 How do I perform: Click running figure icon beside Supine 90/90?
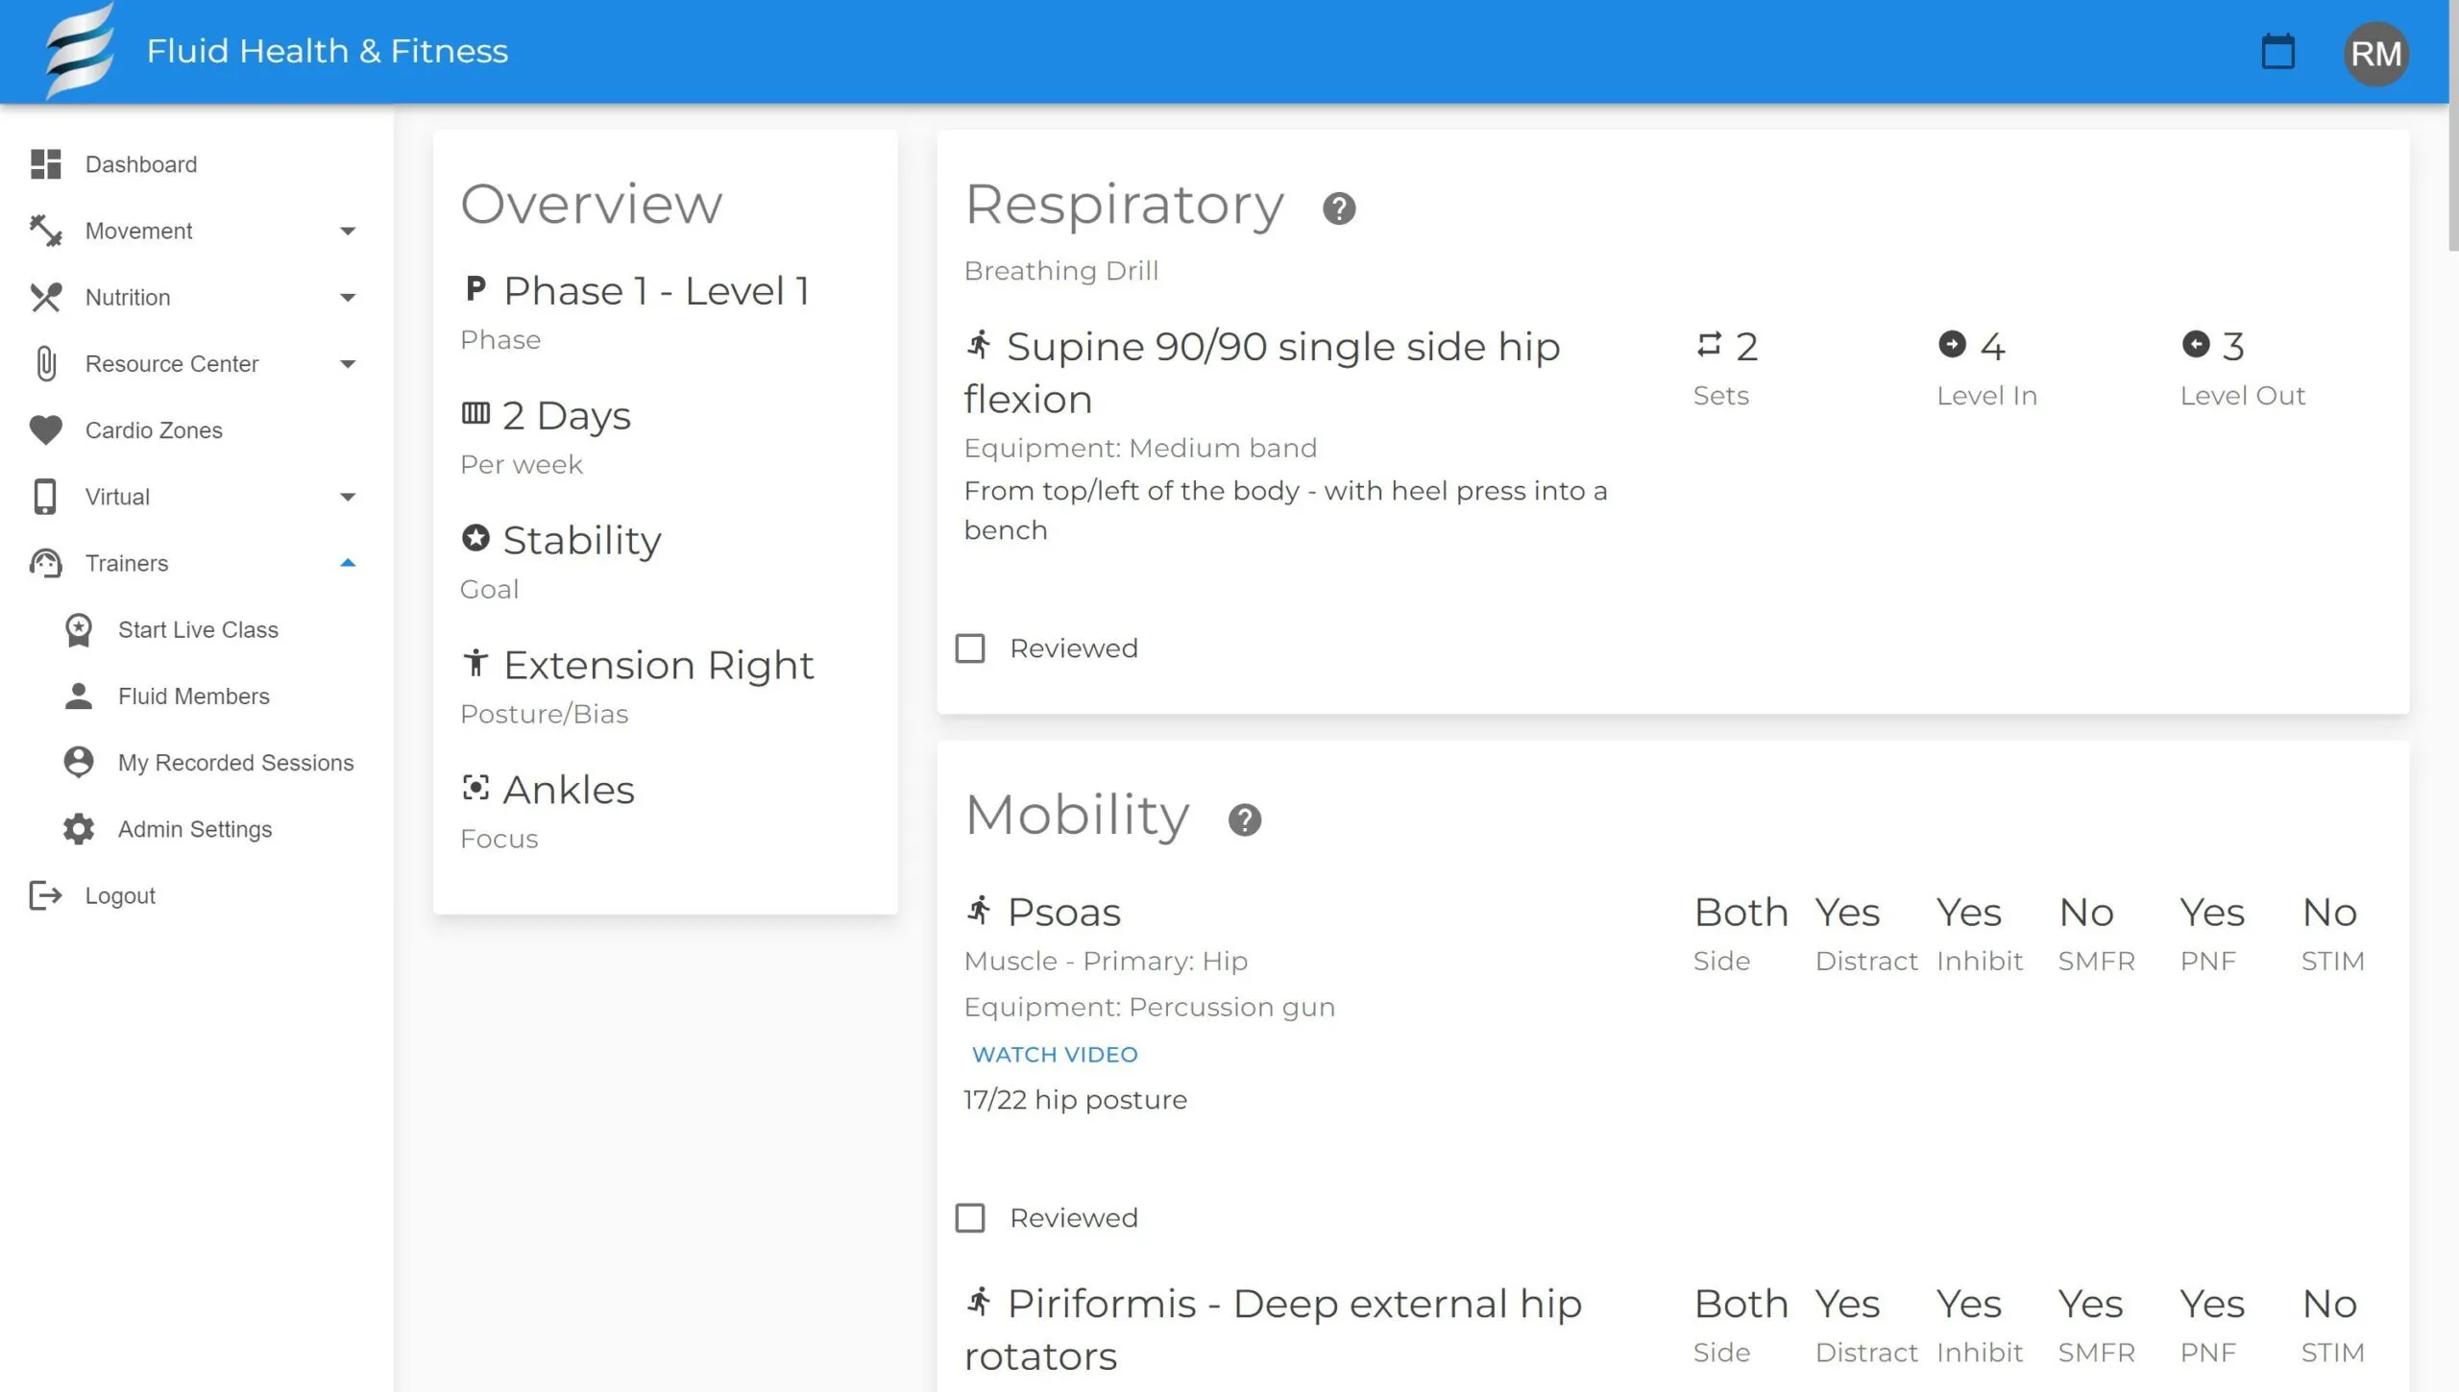(x=979, y=344)
